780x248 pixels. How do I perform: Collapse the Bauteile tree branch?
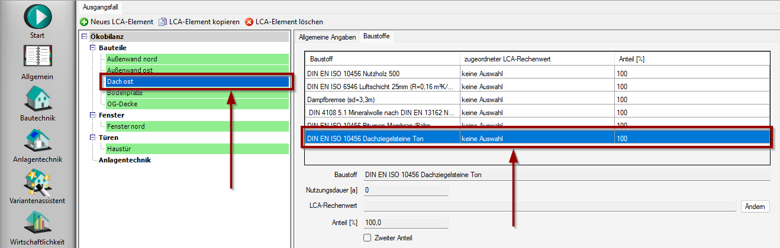point(92,48)
